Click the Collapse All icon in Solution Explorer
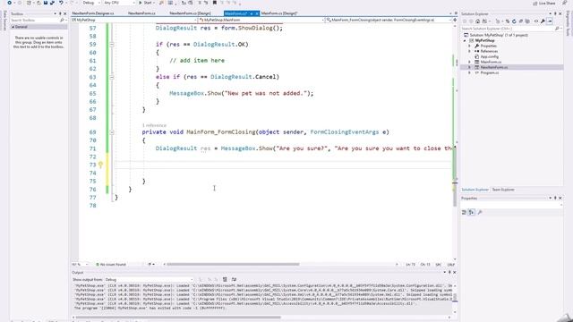This screenshot has height=322, width=573. pos(521,21)
